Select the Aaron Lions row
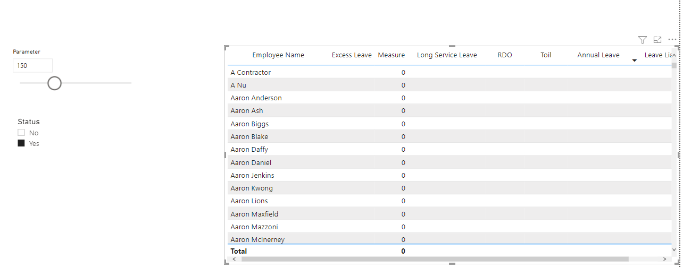This screenshot has height=268, width=683. pyautogui.click(x=449, y=201)
